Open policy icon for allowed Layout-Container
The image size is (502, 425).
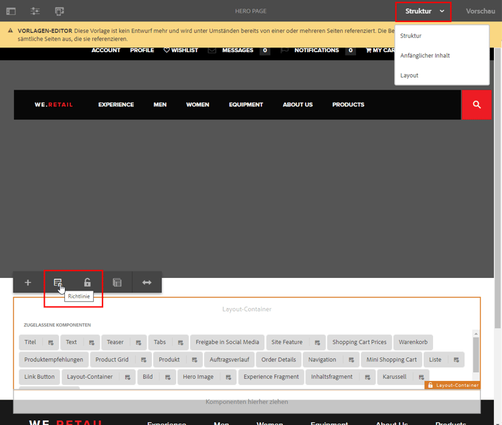point(127,377)
